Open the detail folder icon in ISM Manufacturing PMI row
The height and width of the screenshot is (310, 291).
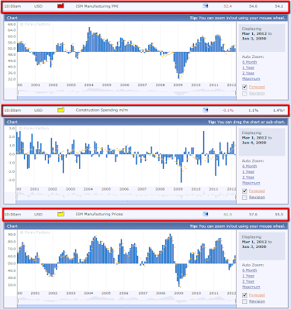pyautogui.click(x=206, y=6)
